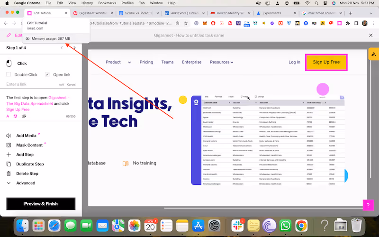Click the Mask Content label
This screenshot has height=237, width=379.
[x=29, y=145]
